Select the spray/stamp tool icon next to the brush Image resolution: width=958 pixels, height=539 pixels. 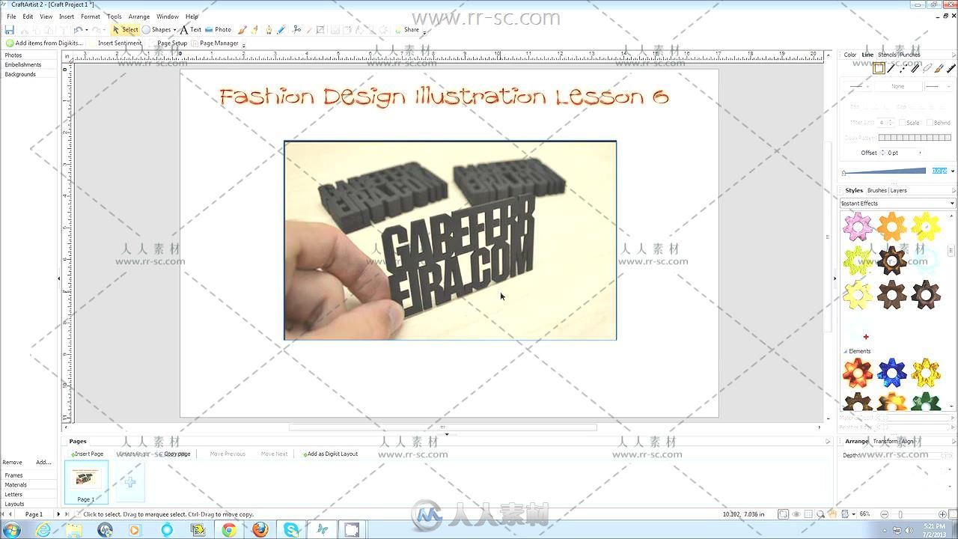coord(255,30)
